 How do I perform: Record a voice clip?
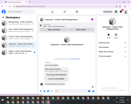tap(41, 91)
